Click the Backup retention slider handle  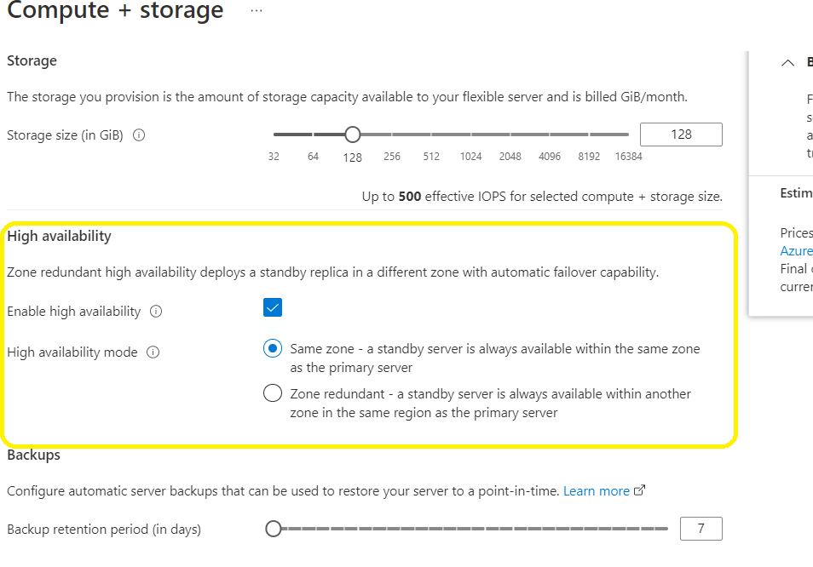pos(274,528)
